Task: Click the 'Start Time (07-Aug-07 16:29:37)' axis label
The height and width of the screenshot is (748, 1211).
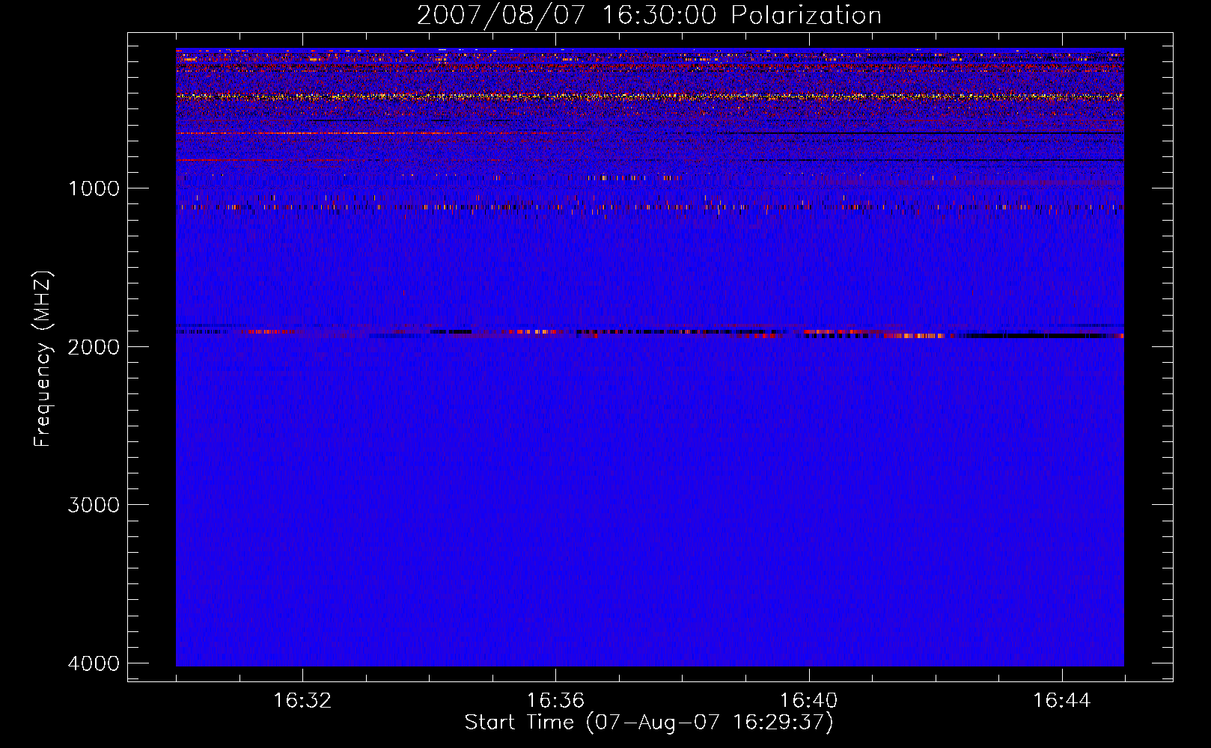Action: pos(649,723)
